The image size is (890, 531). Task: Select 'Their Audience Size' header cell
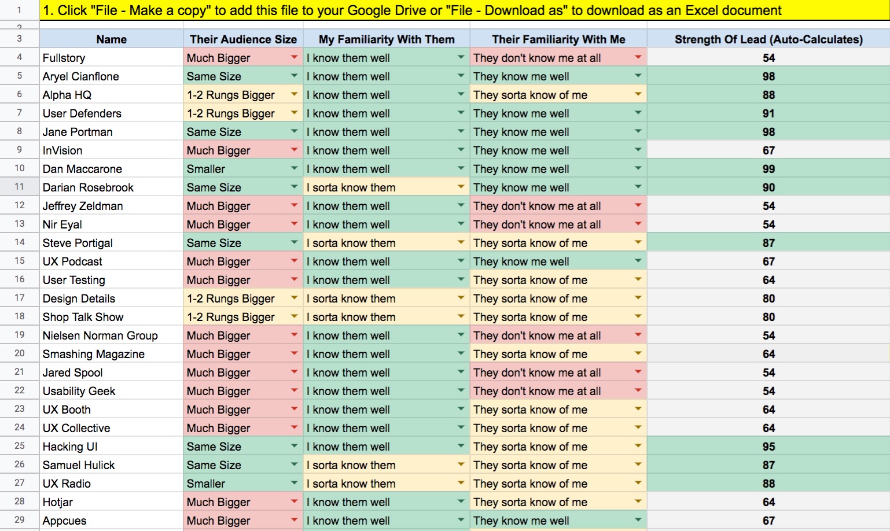243,39
